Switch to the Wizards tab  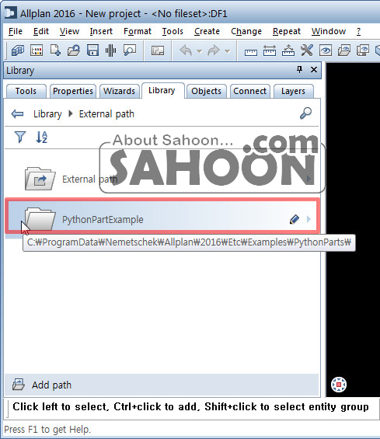click(x=120, y=91)
